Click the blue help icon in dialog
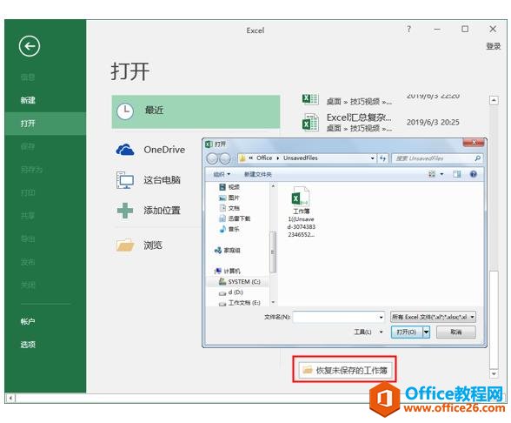511x423 pixels. [x=473, y=174]
